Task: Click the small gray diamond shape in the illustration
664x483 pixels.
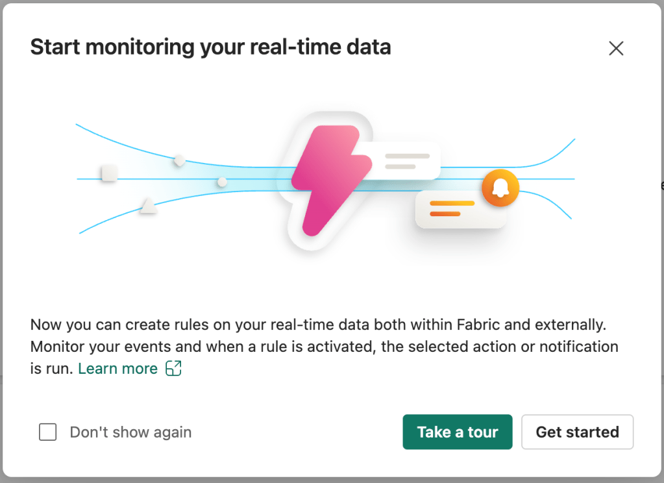Action: (x=180, y=160)
